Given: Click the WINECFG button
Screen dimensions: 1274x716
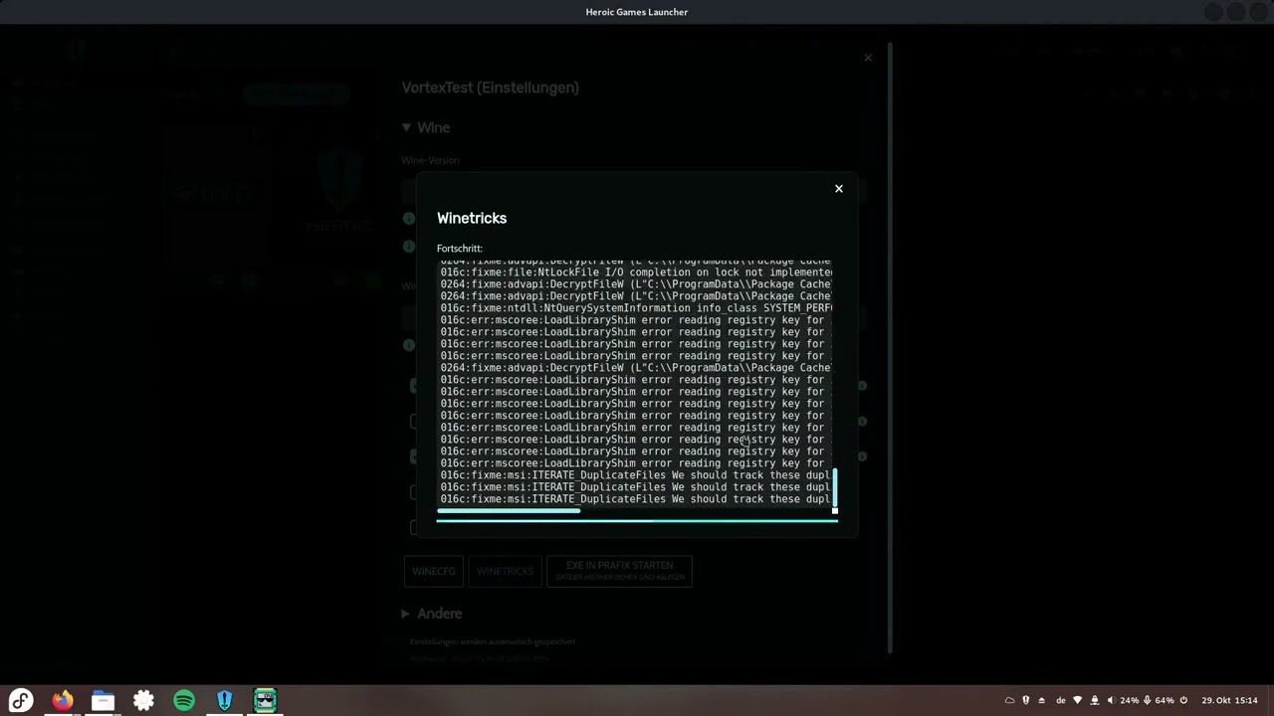Looking at the screenshot, I should coord(433,571).
